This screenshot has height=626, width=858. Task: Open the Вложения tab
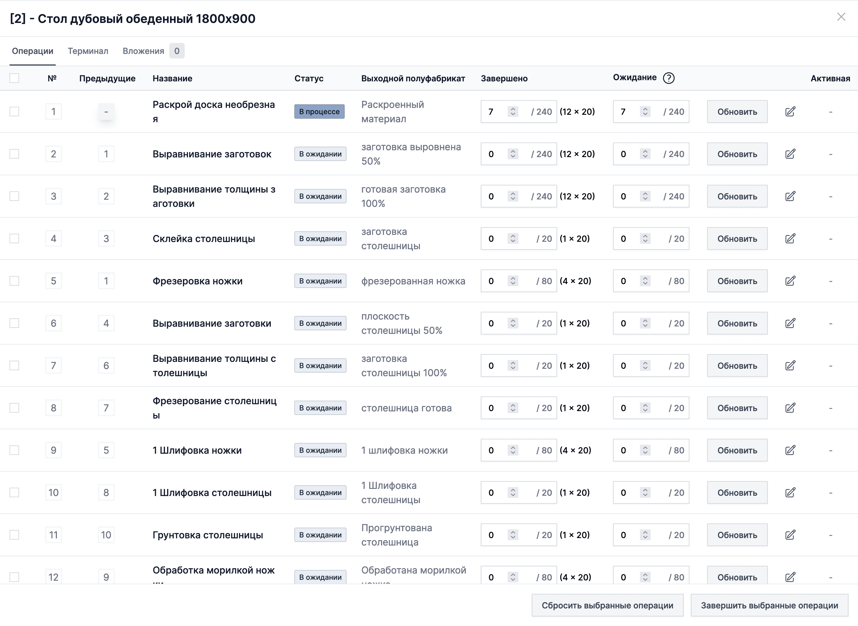[144, 51]
